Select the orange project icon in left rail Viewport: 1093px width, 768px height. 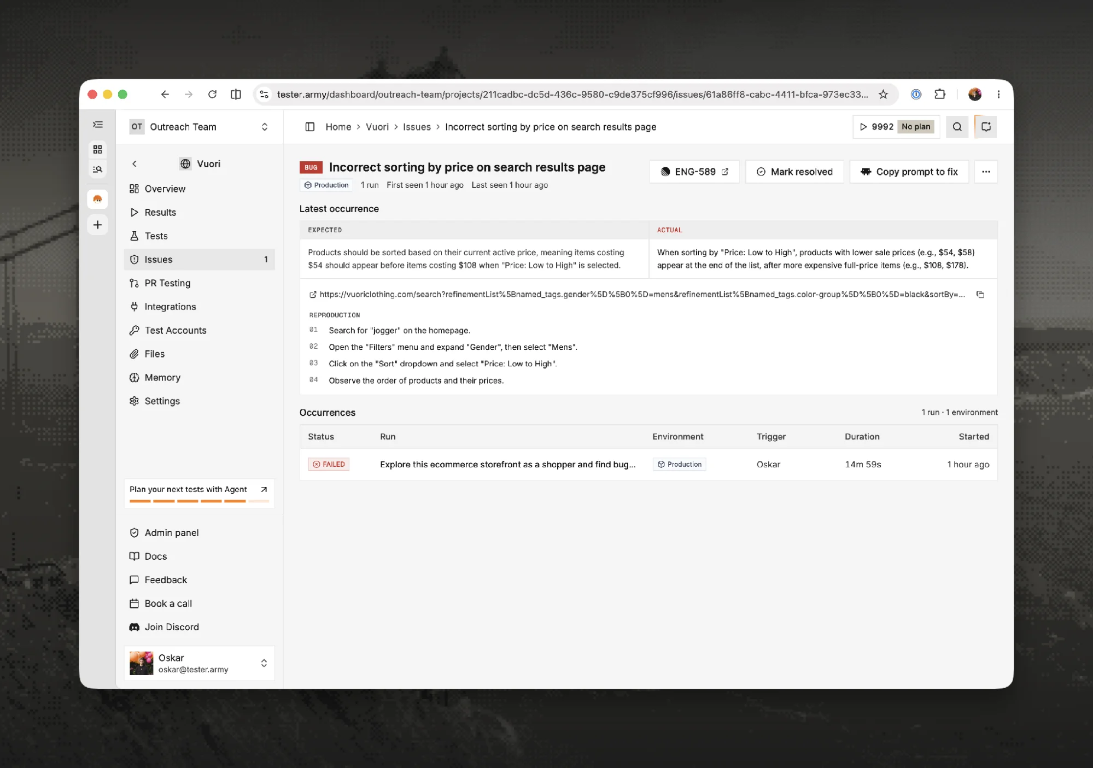tap(98, 199)
